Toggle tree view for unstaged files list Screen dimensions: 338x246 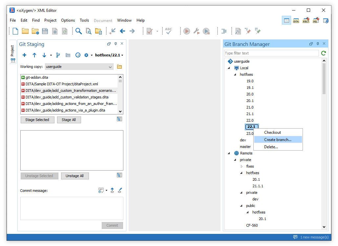point(119,119)
